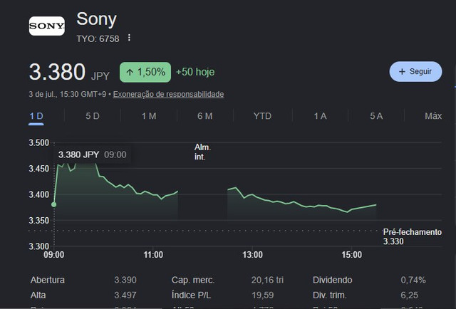Click the TYO: 6758 ticker text
The height and width of the screenshot is (309, 456).
98,38
